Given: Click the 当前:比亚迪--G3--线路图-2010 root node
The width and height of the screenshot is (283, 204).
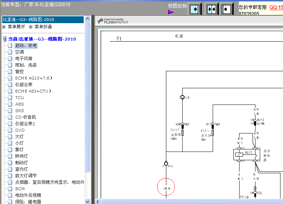Looking at the screenshot, I should 42,39.
